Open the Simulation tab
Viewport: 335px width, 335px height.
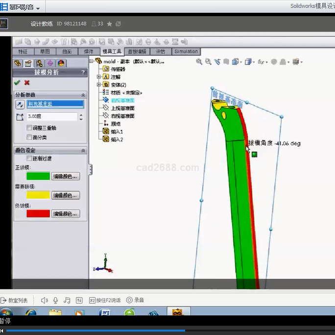click(x=186, y=51)
